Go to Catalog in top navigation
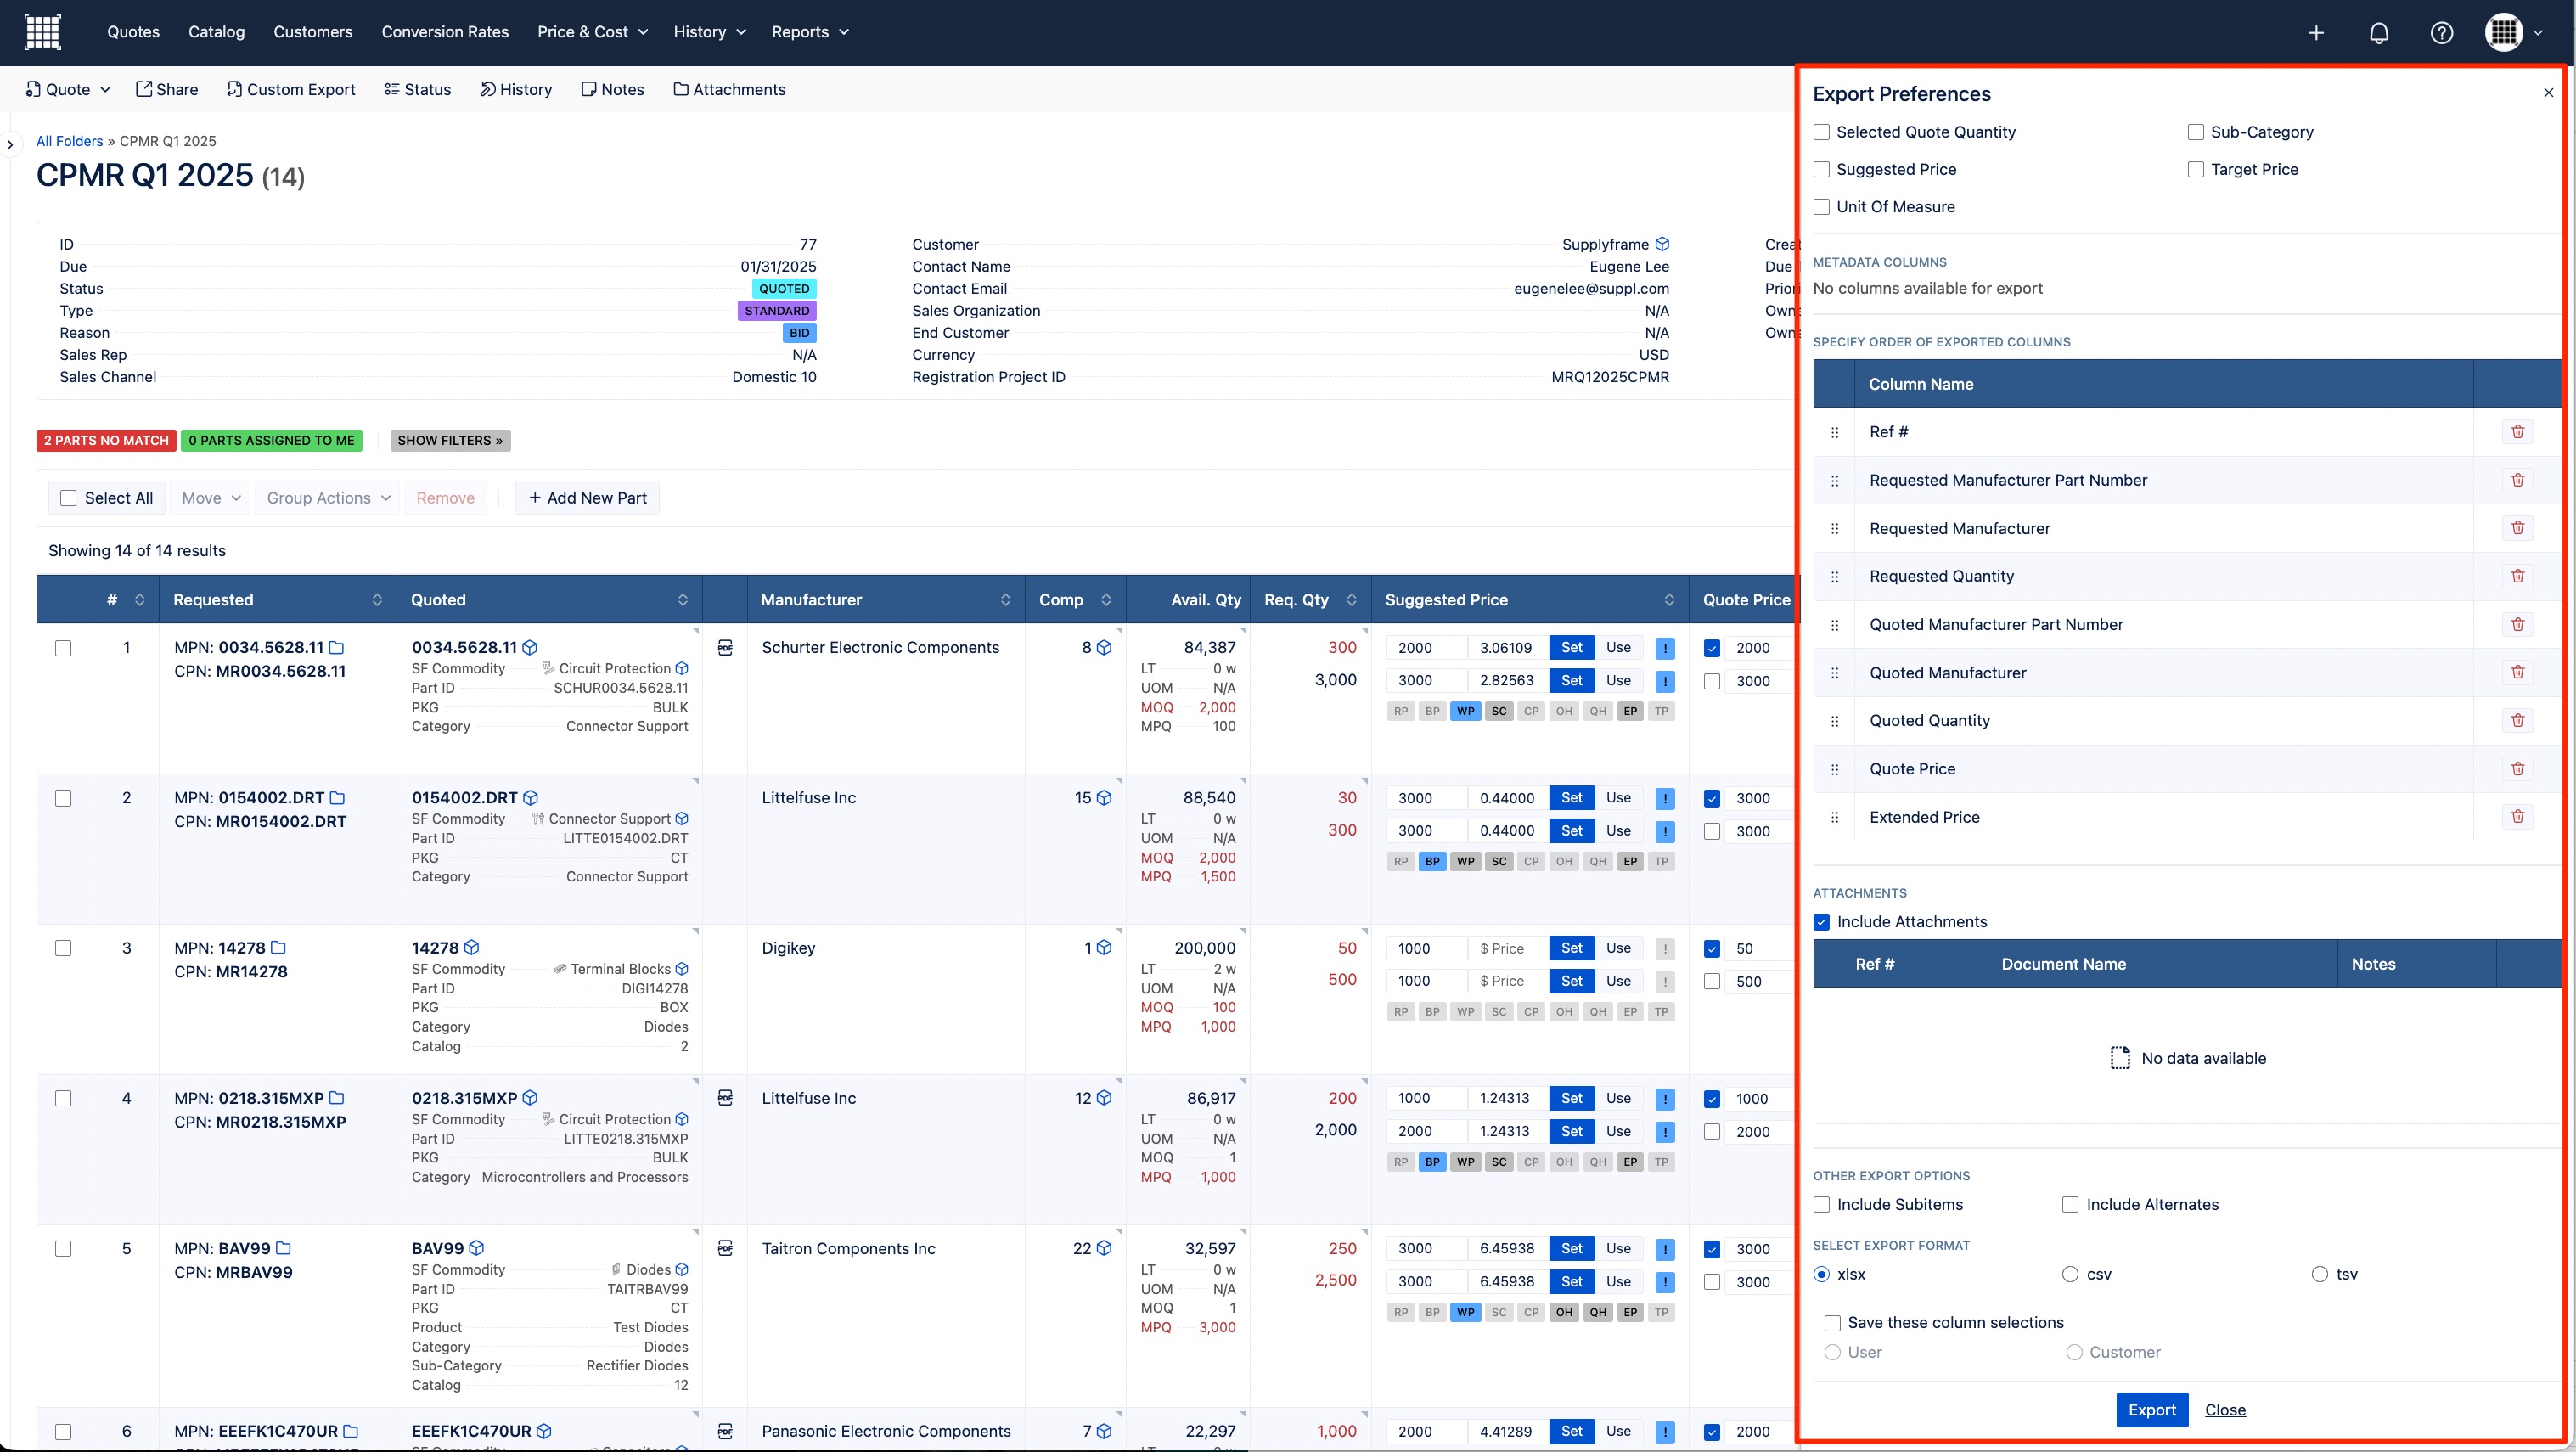This screenshot has height=1452, width=2576. point(216,32)
